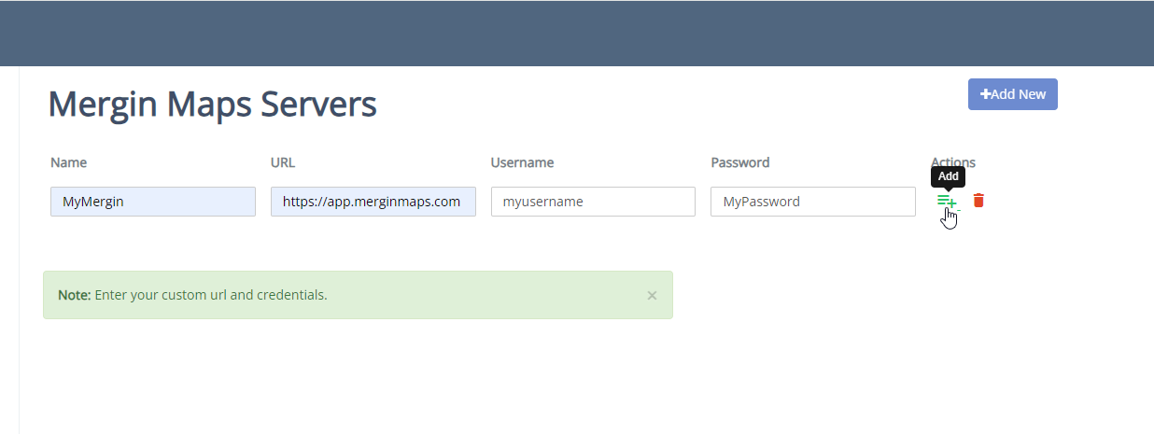This screenshot has height=434, width=1154.
Task: Click the URL field with app.merginmaps.com
Action: 373,202
